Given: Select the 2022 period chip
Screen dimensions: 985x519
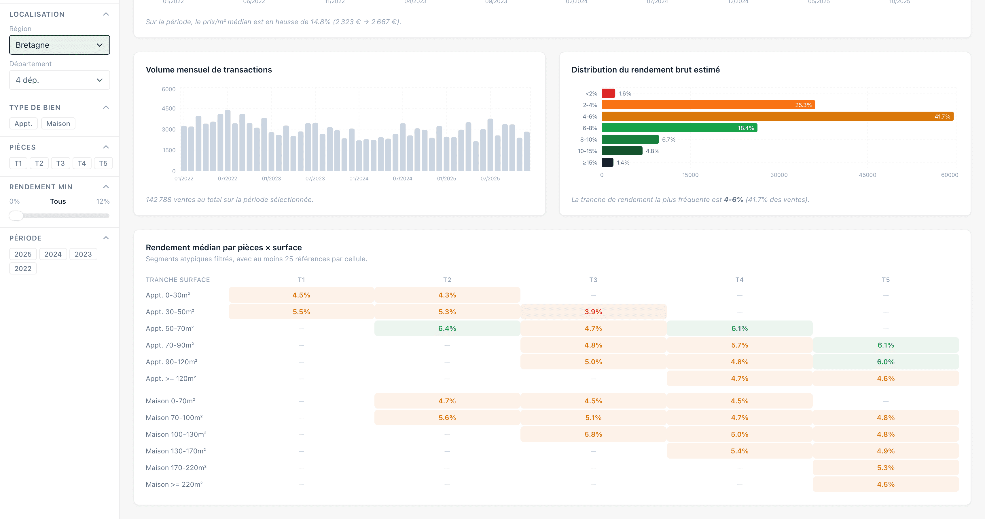Looking at the screenshot, I should click(23, 269).
